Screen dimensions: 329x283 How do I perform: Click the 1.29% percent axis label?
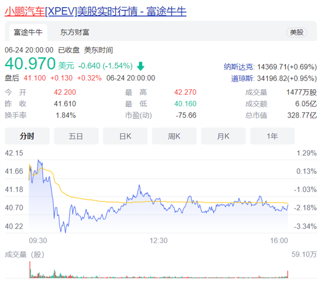pyautogui.click(x=307, y=153)
